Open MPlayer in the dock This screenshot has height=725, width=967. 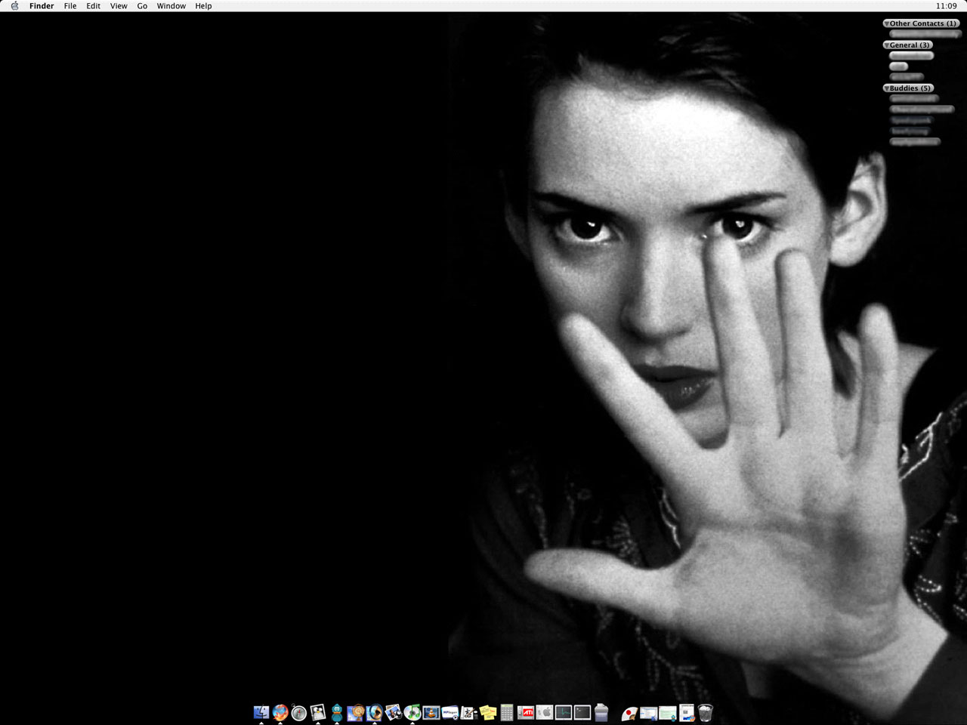click(x=450, y=712)
